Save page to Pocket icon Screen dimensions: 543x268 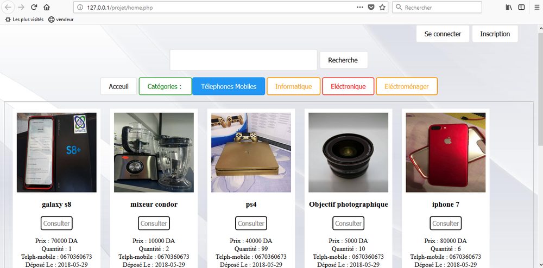pyautogui.click(x=371, y=7)
